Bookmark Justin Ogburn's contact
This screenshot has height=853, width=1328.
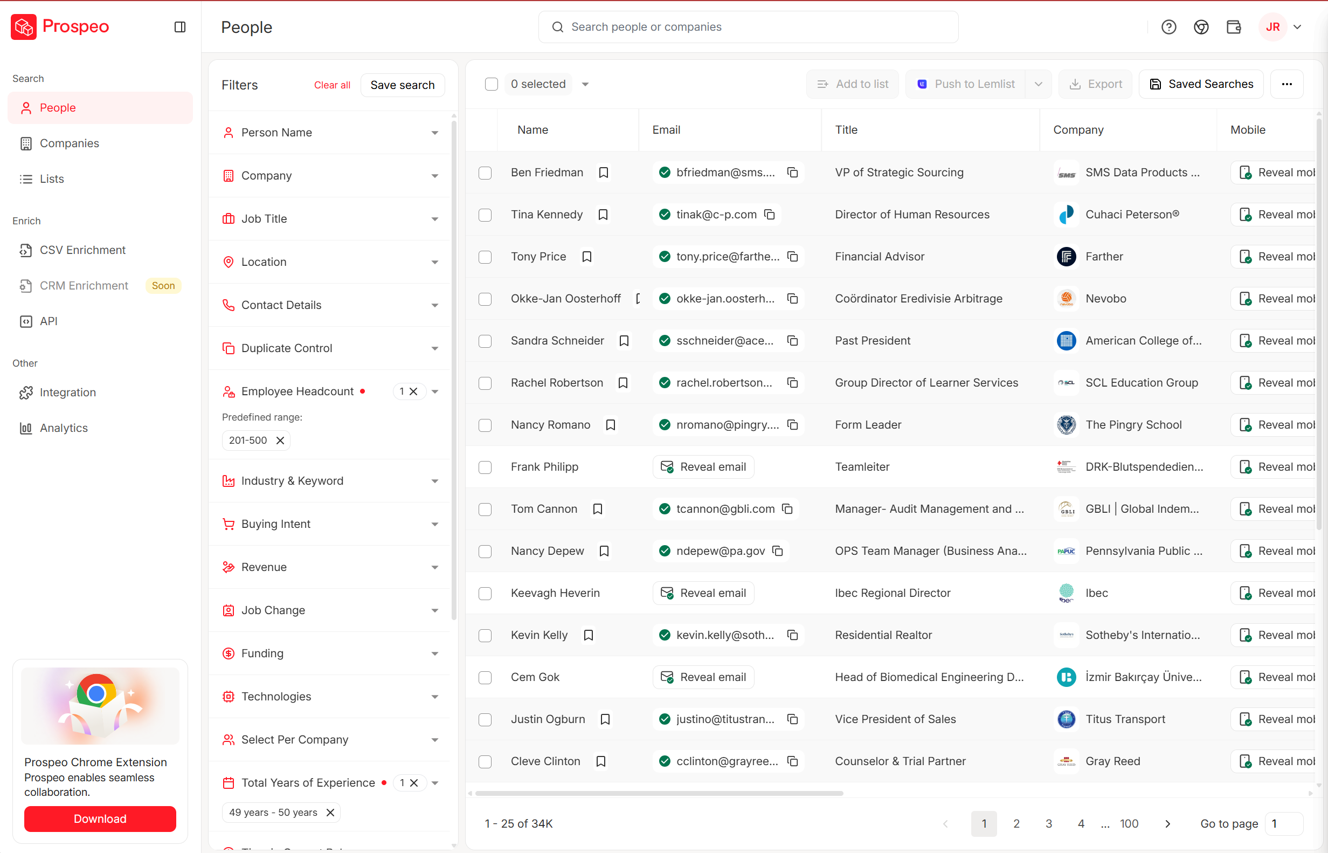(605, 719)
